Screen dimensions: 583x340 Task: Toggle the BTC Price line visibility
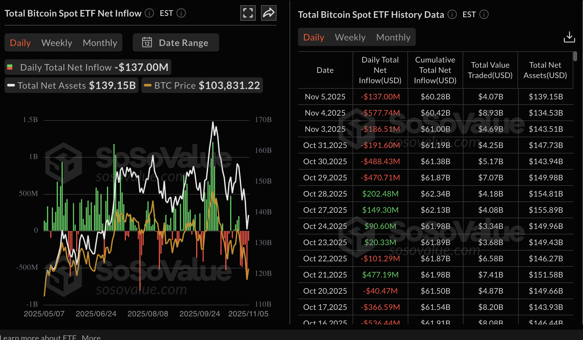[202, 85]
